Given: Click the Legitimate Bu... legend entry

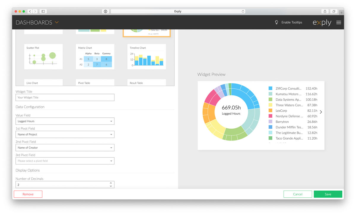Looking at the screenshot, I should coord(293,133).
